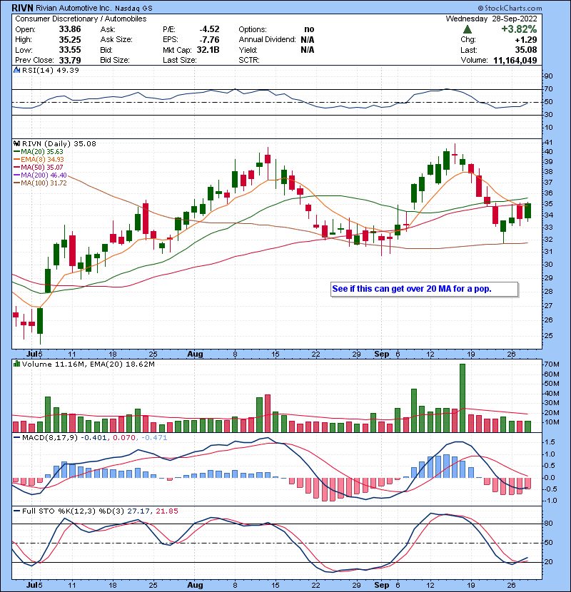Viewport: 571px width, 592px height.
Task: Click the EMA(8) 34.93 legend entry
Action: click(x=39, y=159)
